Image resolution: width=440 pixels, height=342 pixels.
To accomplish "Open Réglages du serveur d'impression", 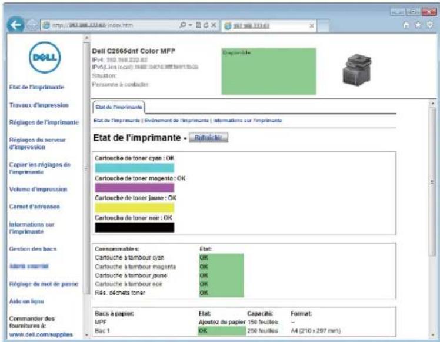I will 37,143.
